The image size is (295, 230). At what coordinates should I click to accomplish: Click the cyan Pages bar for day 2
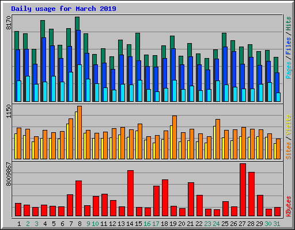(28, 89)
